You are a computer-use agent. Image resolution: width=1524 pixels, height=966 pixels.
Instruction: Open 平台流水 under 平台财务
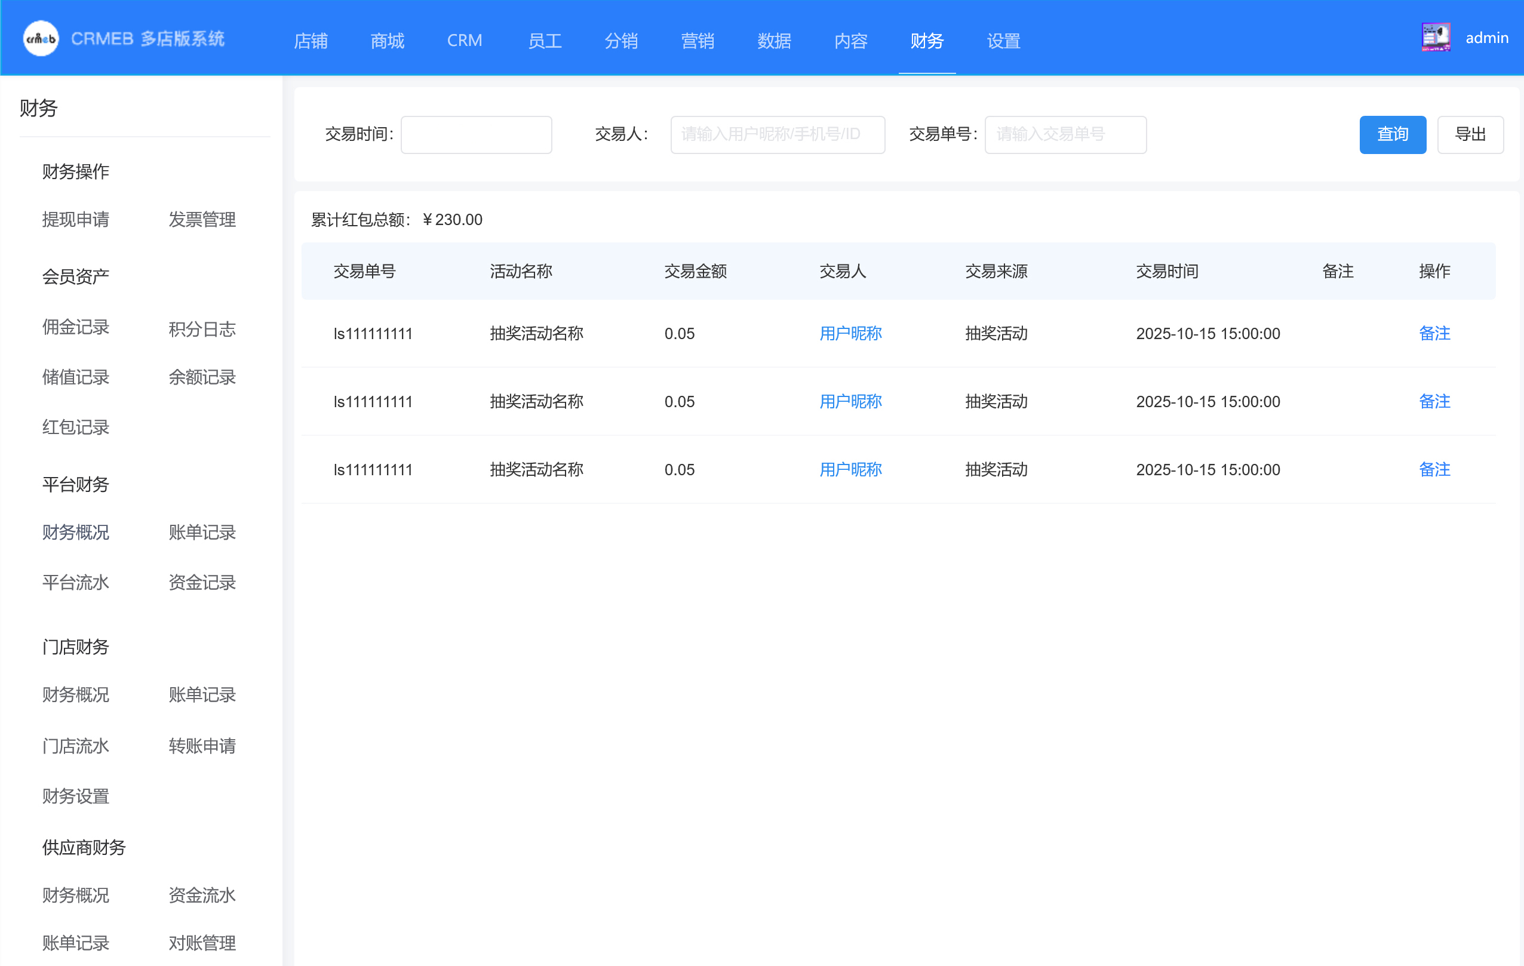click(75, 582)
